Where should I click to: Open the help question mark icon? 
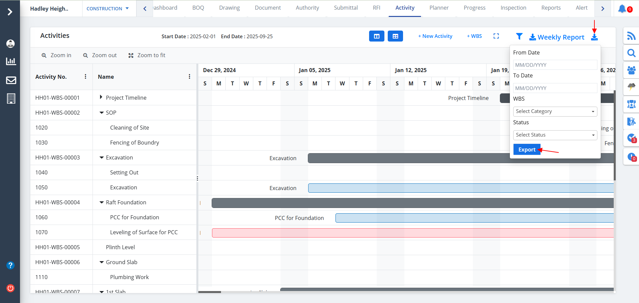click(11, 265)
